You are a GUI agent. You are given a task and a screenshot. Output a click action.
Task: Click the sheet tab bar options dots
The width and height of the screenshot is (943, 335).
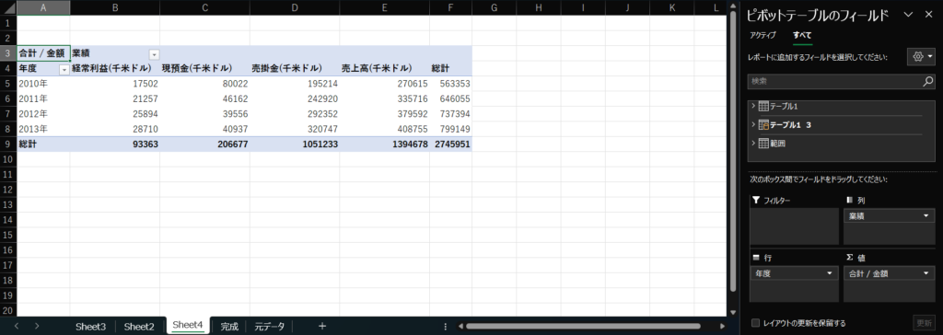pyautogui.click(x=445, y=327)
